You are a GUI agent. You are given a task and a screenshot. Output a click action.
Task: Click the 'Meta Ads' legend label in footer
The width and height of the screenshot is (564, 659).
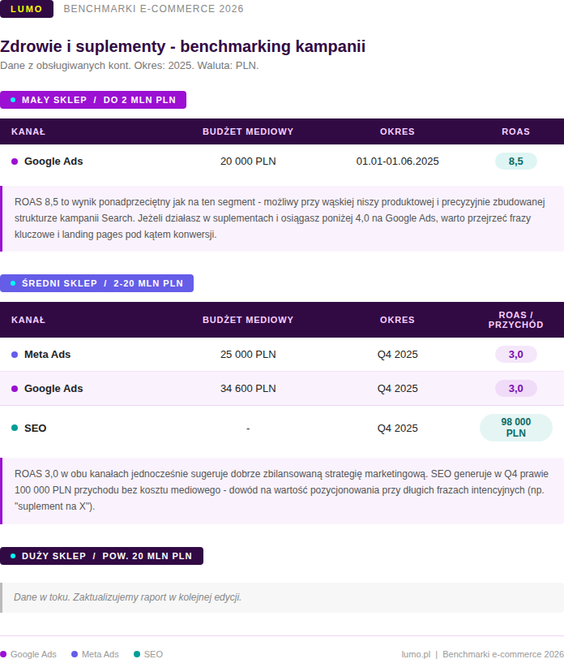coord(100,654)
